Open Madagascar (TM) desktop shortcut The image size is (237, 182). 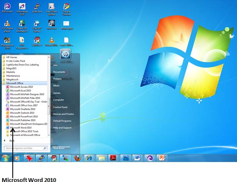tap(7, 43)
